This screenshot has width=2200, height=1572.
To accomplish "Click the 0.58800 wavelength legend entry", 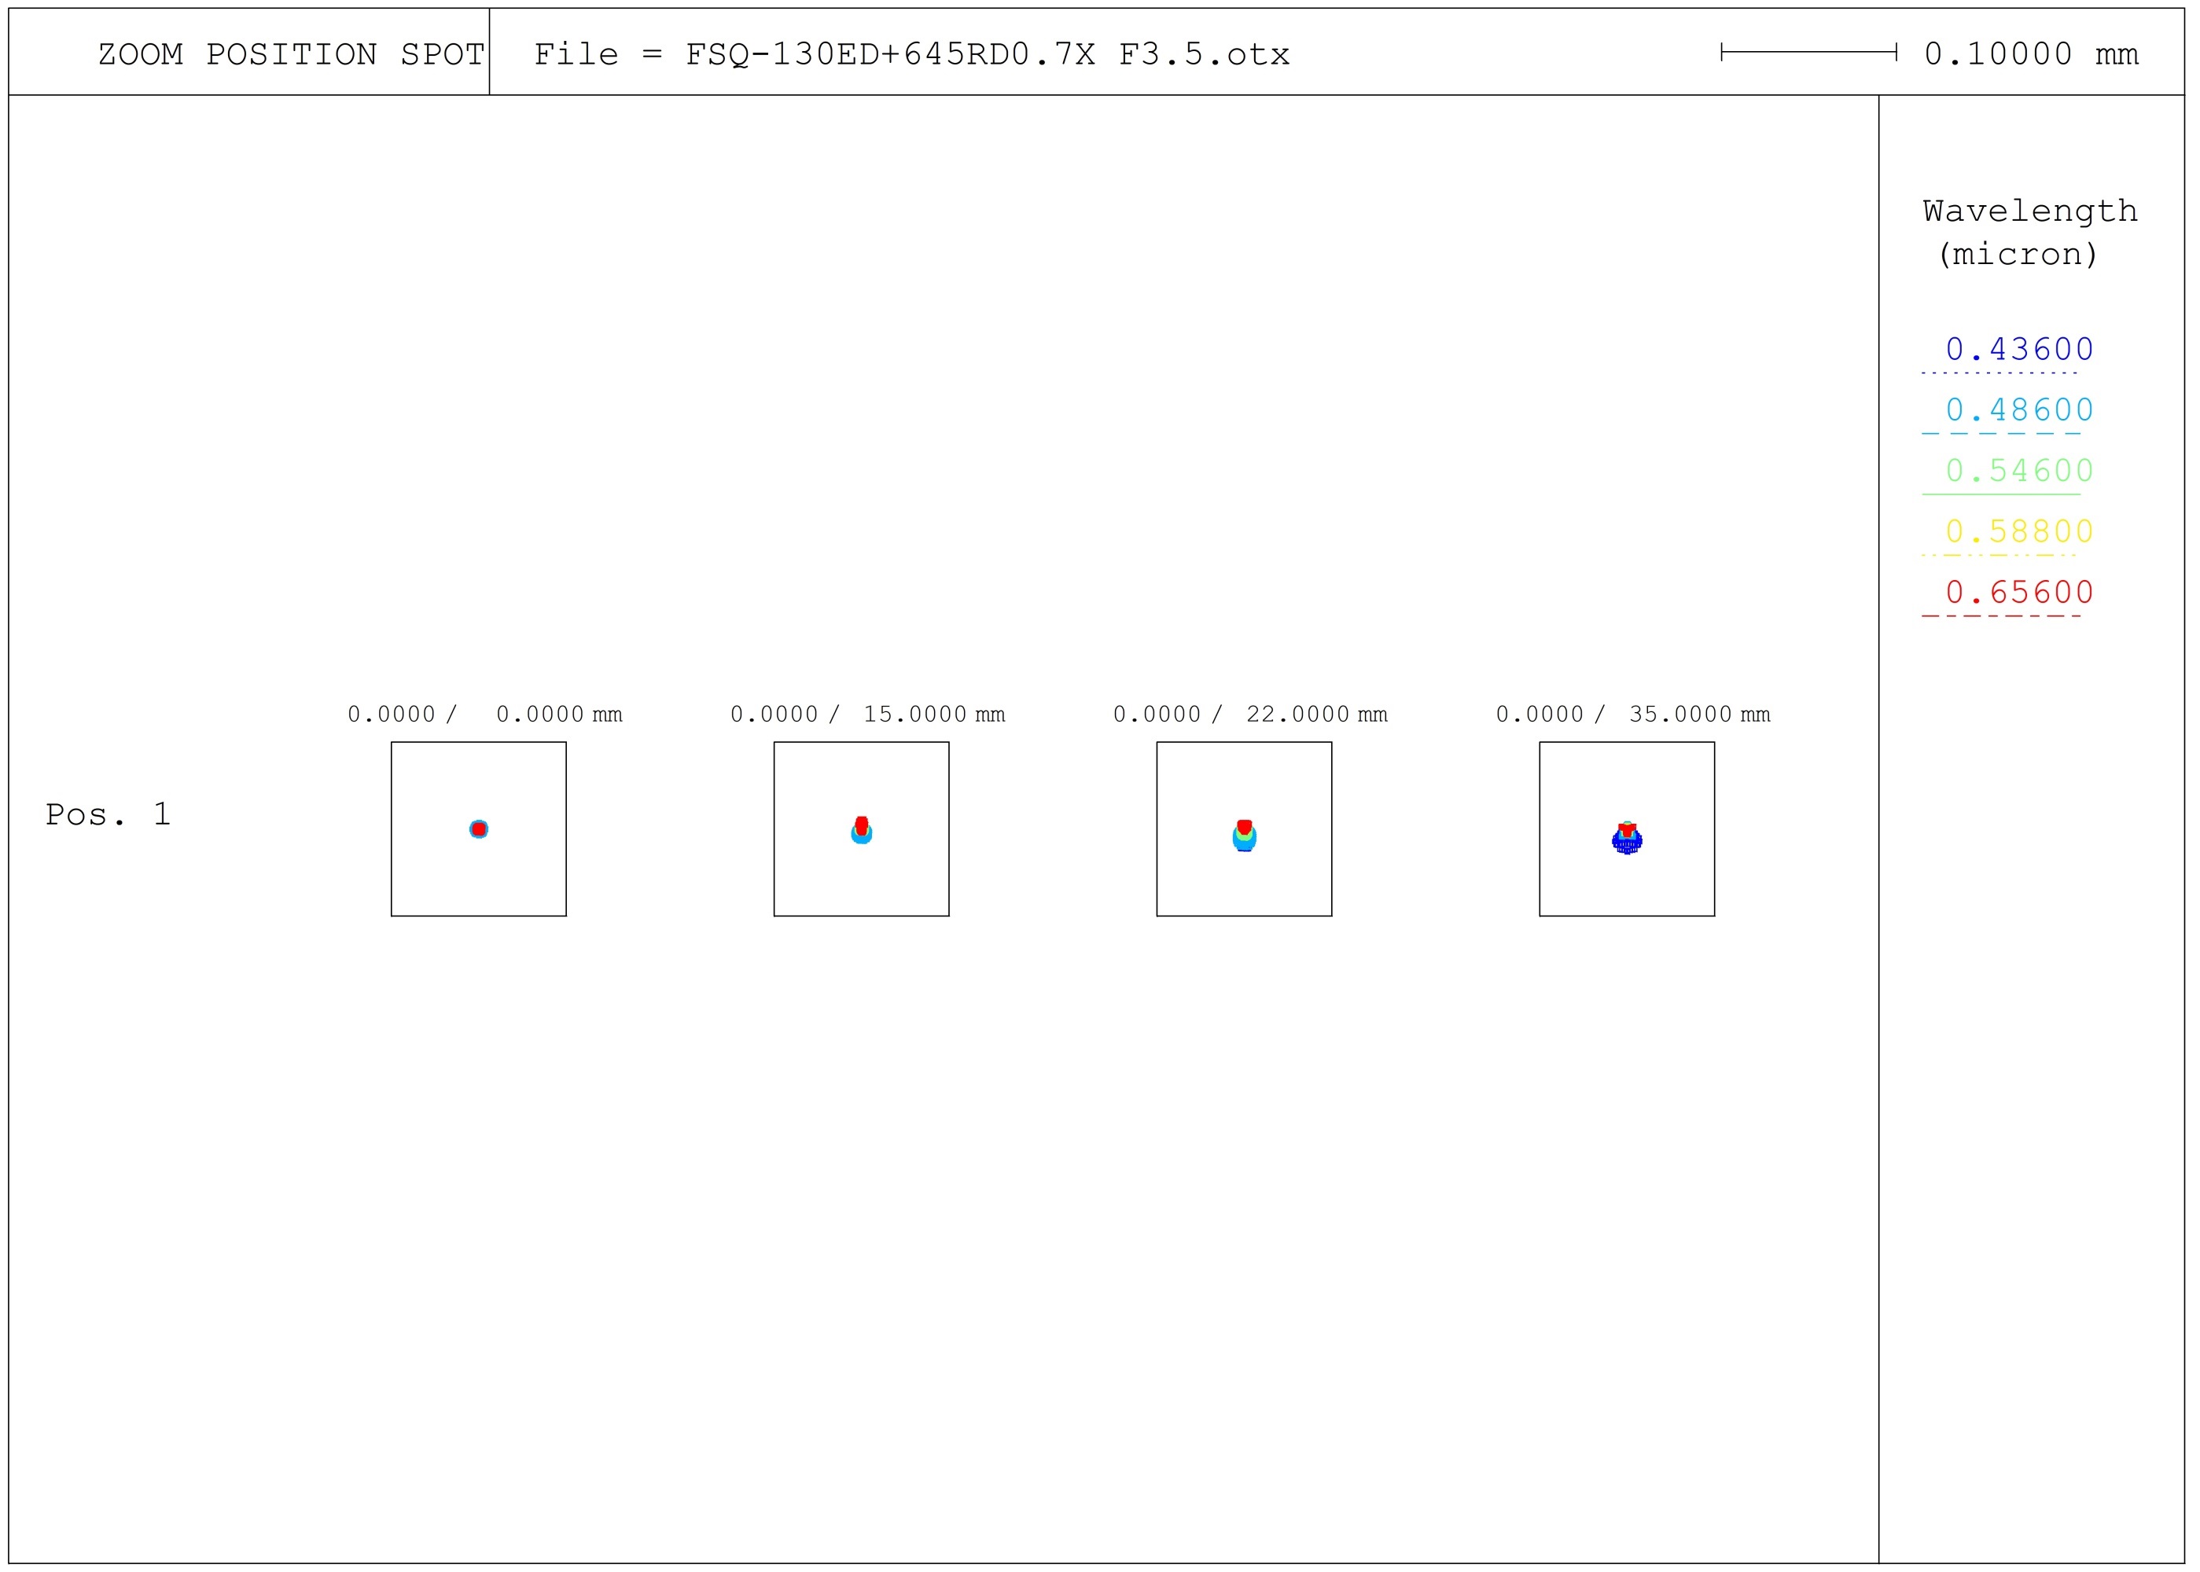I will [2019, 532].
